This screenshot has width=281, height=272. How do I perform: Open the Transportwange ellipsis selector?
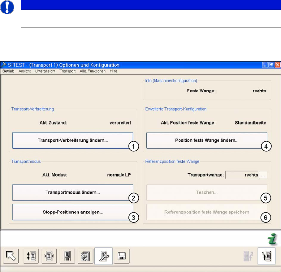point(263,175)
